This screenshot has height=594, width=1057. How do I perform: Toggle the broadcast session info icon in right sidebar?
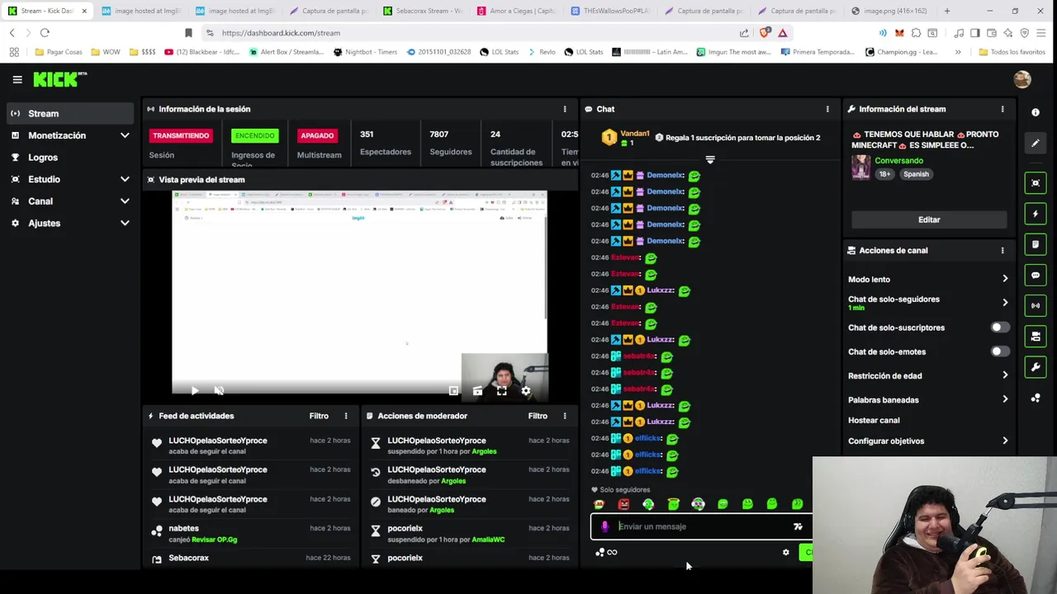tap(1036, 305)
